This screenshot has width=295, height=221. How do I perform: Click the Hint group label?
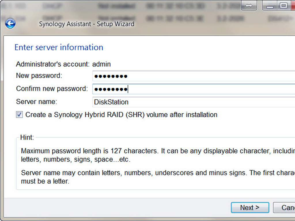click(27, 137)
